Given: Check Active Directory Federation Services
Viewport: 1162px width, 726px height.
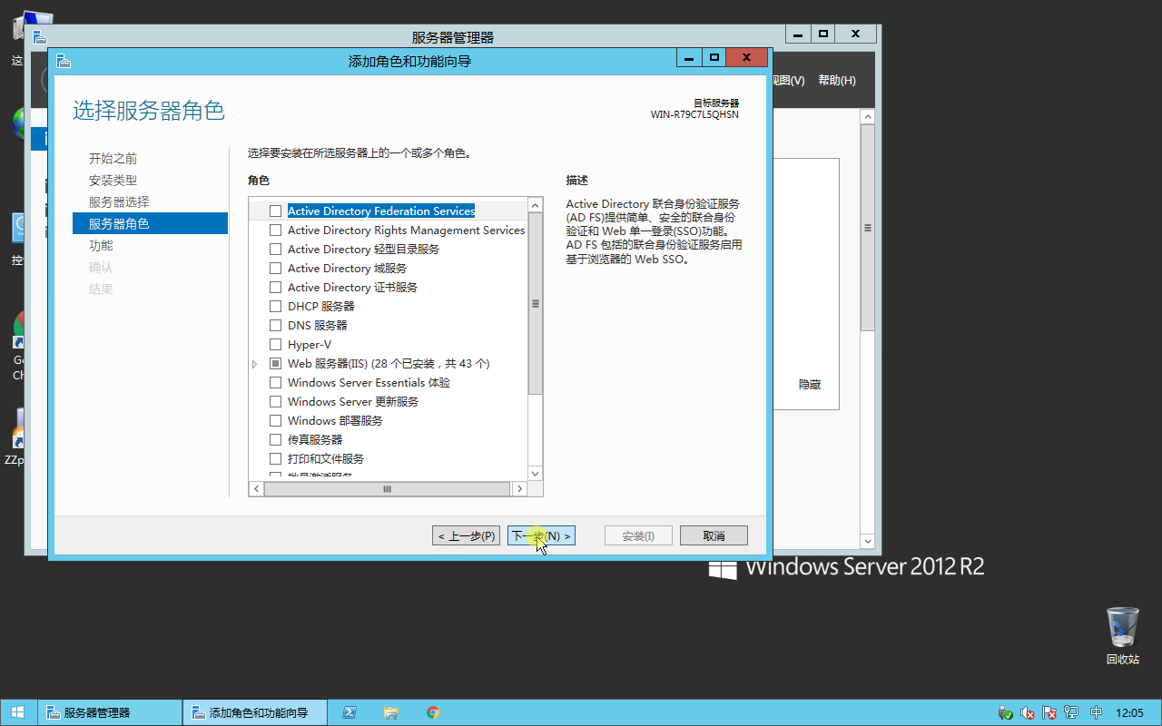Looking at the screenshot, I should tap(276, 211).
